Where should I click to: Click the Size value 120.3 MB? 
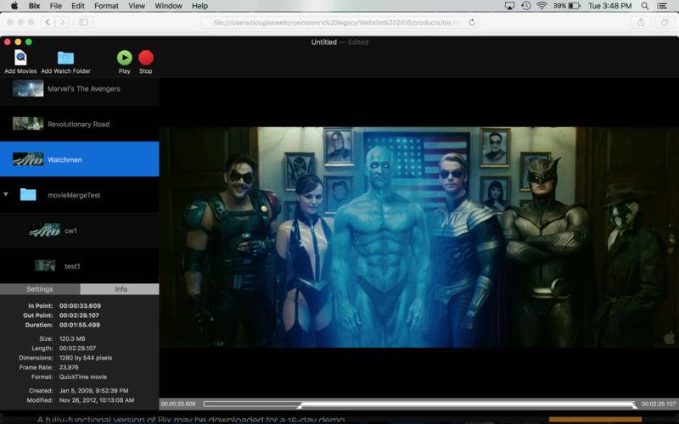[72, 338]
